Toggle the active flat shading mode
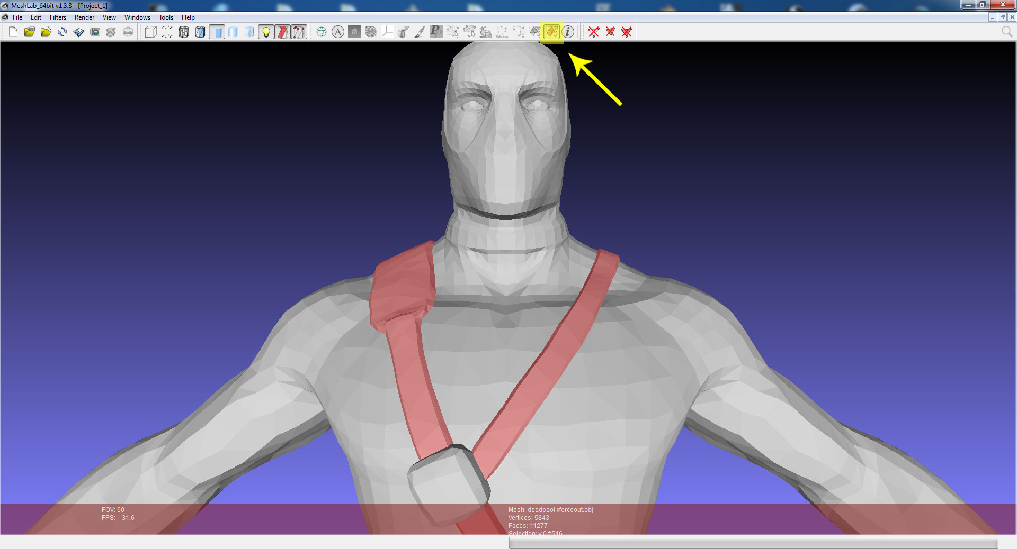 217,32
